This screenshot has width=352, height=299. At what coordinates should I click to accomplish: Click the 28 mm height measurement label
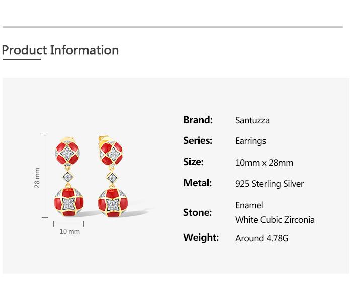click(x=37, y=177)
